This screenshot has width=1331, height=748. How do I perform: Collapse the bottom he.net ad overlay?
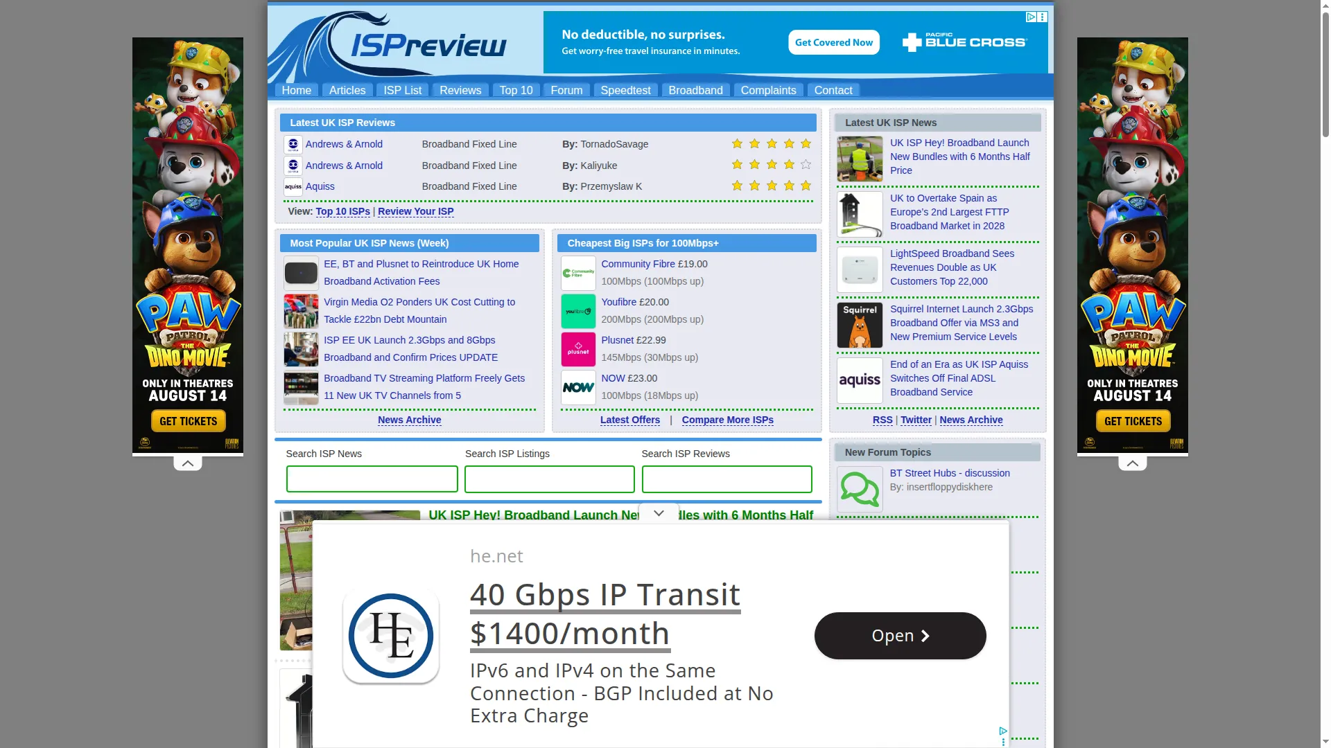(x=659, y=513)
